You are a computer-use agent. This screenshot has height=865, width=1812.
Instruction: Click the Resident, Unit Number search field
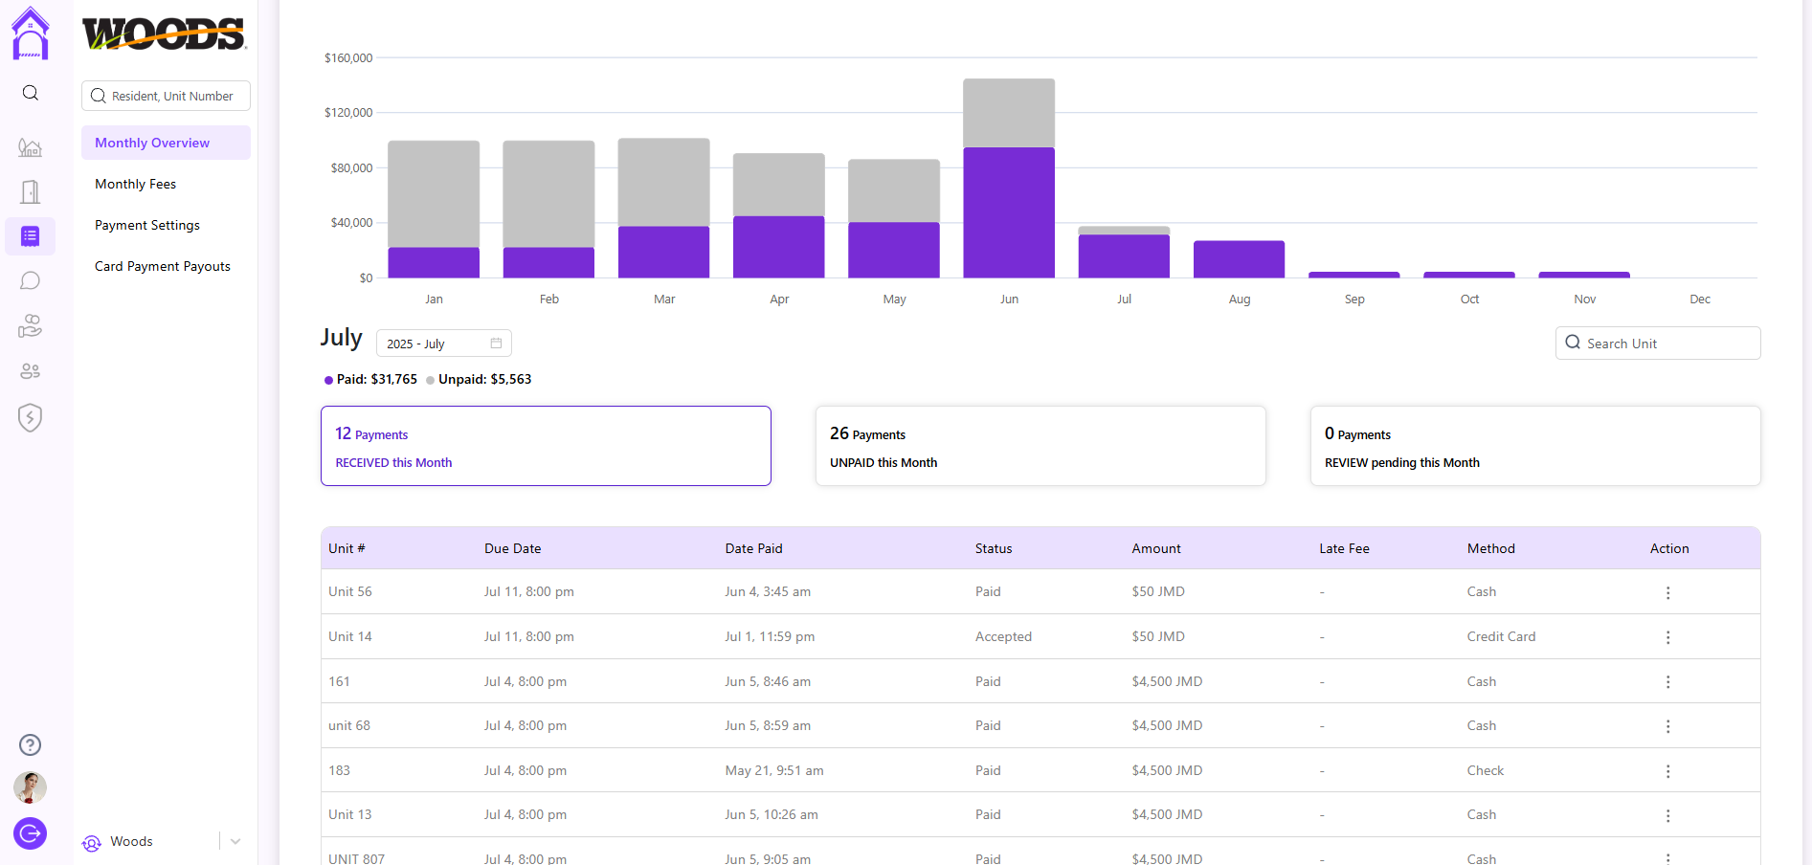pyautogui.click(x=166, y=96)
